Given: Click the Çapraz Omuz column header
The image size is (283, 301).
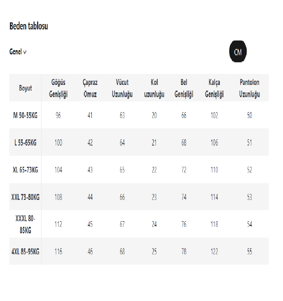Looking at the screenshot, I should click(x=90, y=88).
